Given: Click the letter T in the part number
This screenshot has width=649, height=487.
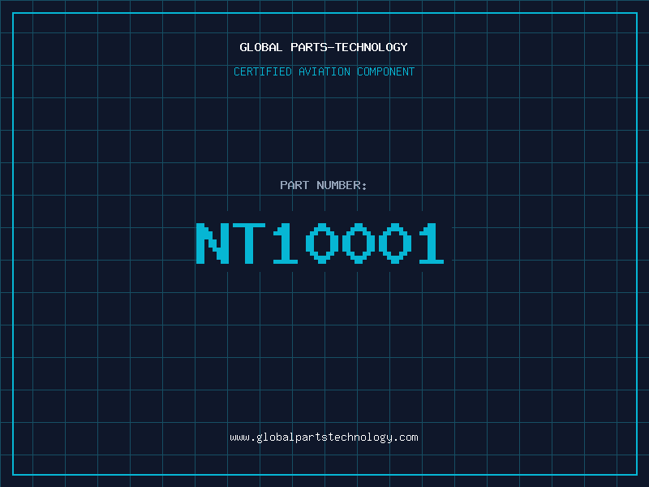Looking at the screenshot, I should [249, 243].
